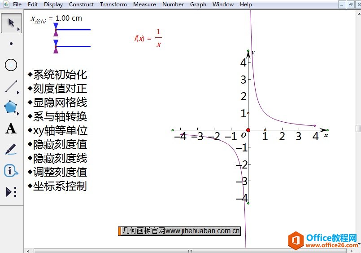Image resolution: width=361 pixels, height=253 pixels.
Task: Restore the document window
Action: pos(350,4)
